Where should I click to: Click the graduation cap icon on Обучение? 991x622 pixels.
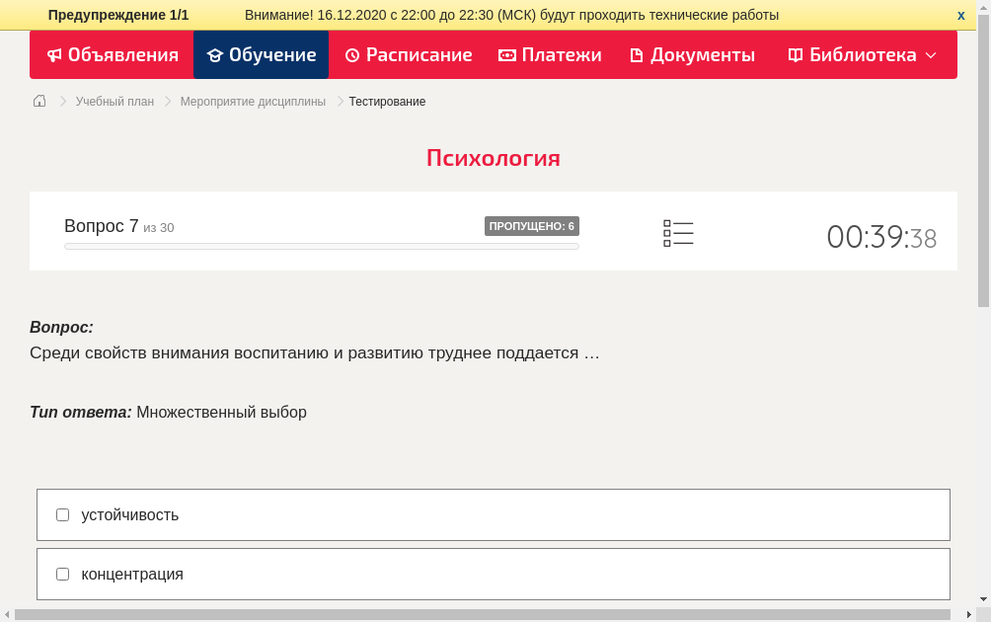(216, 55)
